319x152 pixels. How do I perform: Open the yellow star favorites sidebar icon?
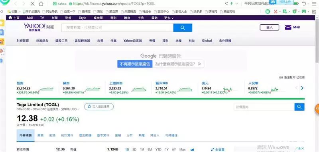[x=2, y=23]
